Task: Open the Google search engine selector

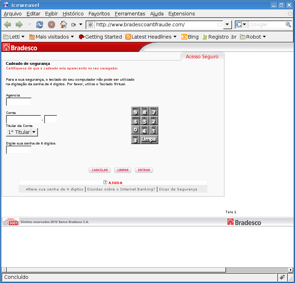Action: (241, 25)
